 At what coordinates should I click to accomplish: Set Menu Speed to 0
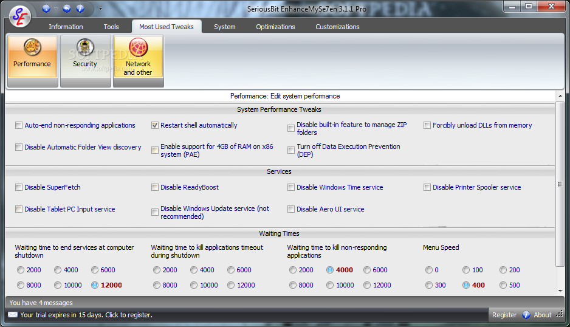(429, 270)
